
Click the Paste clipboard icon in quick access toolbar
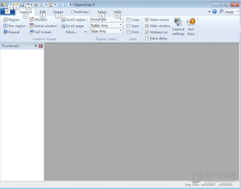[x=51, y=4]
